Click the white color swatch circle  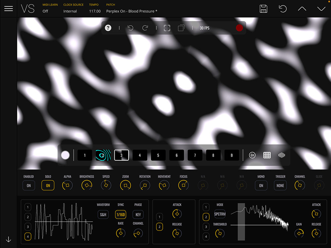(65, 155)
